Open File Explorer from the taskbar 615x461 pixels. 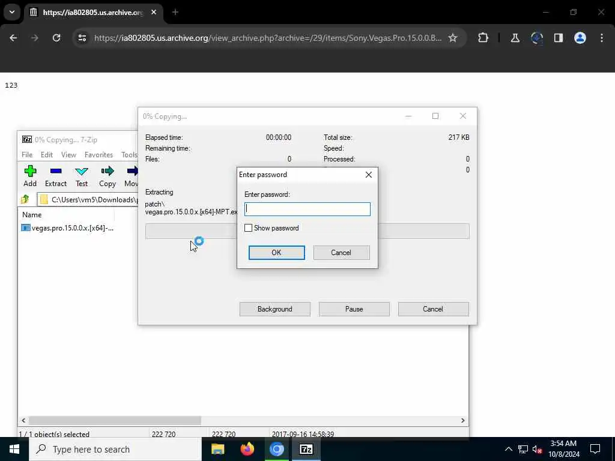[x=217, y=449]
